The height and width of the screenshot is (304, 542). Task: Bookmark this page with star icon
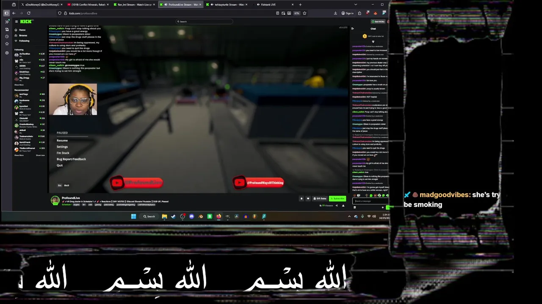[x=304, y=13]
